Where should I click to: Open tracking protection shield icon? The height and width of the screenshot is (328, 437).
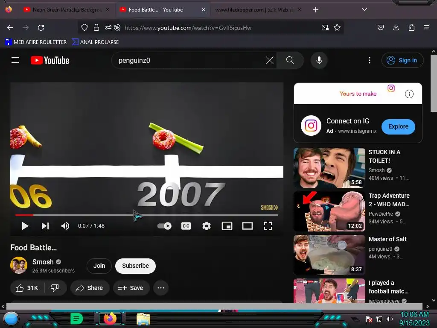[x=84, y=28]
